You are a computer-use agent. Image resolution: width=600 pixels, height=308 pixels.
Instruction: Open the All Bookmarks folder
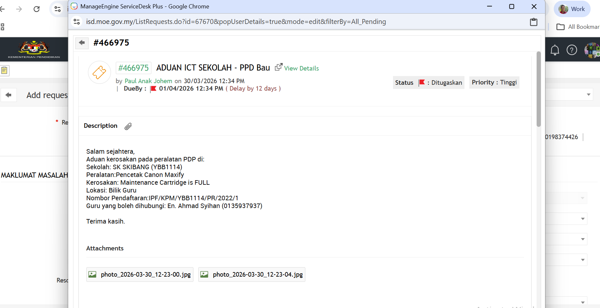pyautogui.click(x=578, y=27)
